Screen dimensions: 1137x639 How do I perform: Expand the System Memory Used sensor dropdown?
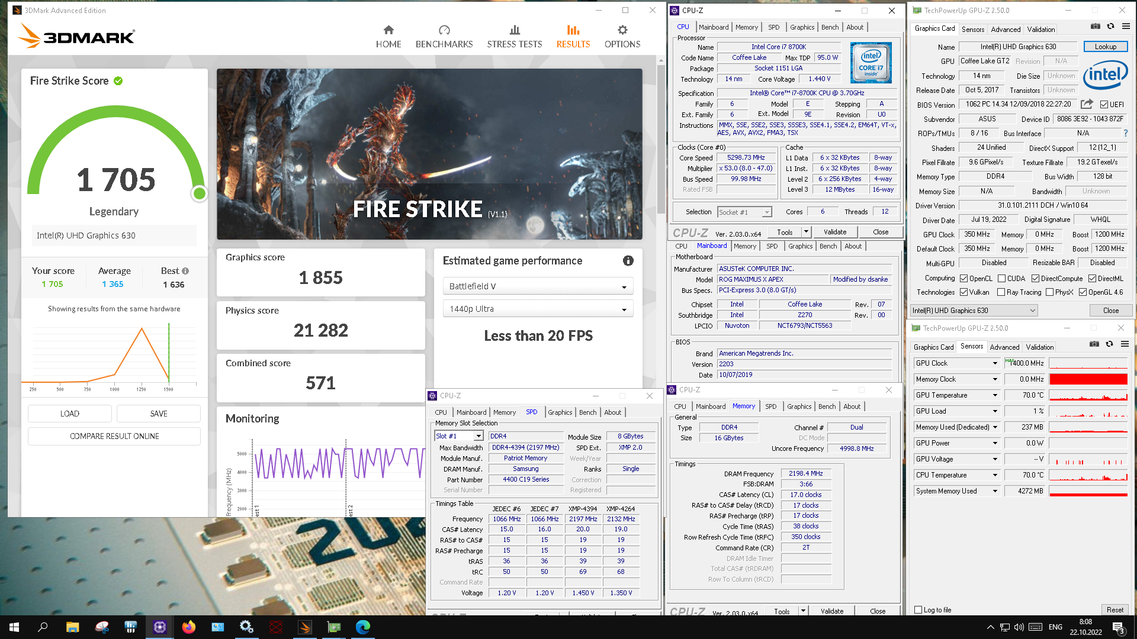pyautogui.click(x=995, y=491)
